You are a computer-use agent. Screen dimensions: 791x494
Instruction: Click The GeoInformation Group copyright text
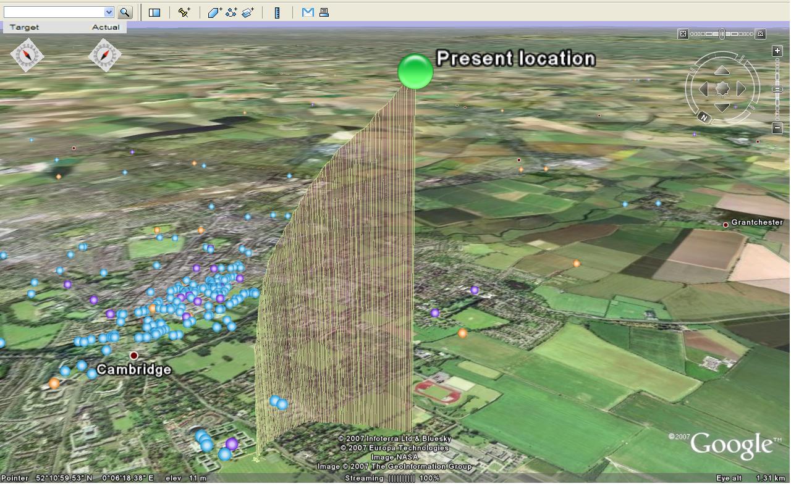(395, 466)
